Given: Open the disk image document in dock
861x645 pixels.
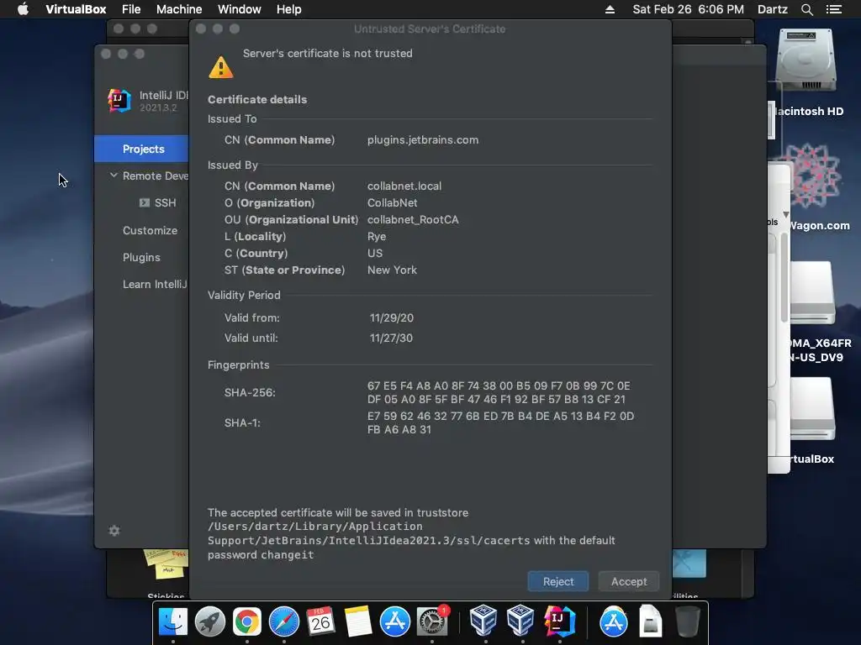Looking at the screenshot, I should (650, 621).
